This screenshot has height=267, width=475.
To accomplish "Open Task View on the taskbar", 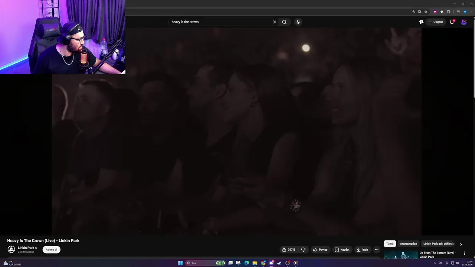I will pos(230,263).
